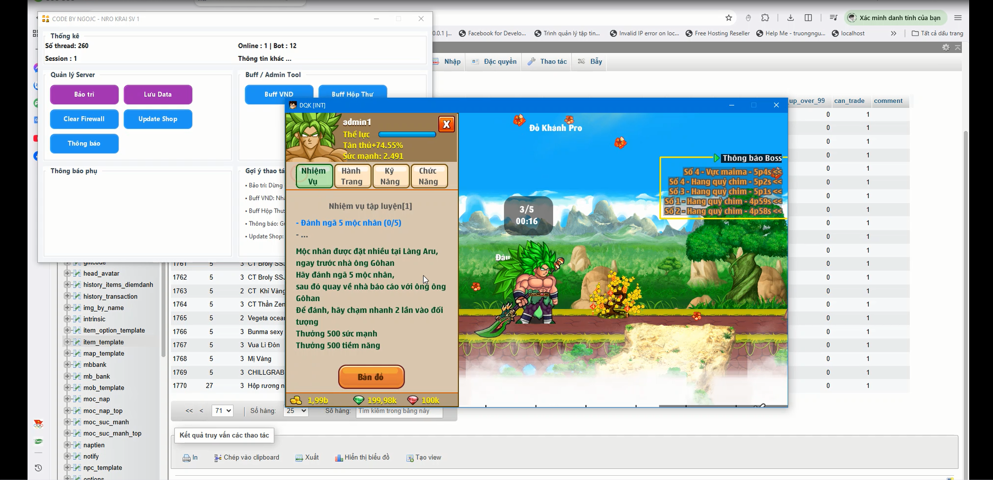Click the admin1 character avatar portrait
993x480 pixels.
click(313, 137)
